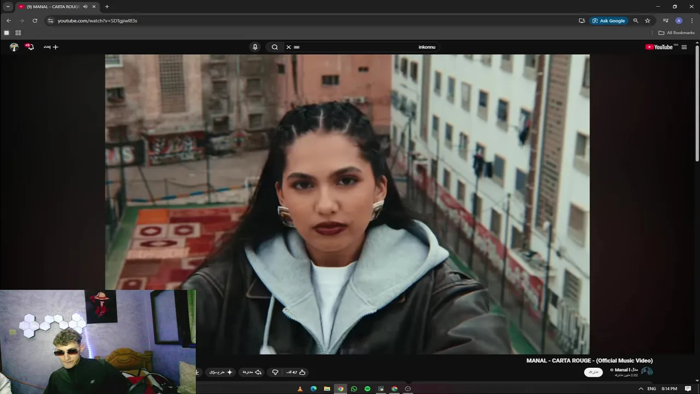Screen dimensions: 700x394
Task: View site information icon in address bar
Action: click(x=50, y=21)
